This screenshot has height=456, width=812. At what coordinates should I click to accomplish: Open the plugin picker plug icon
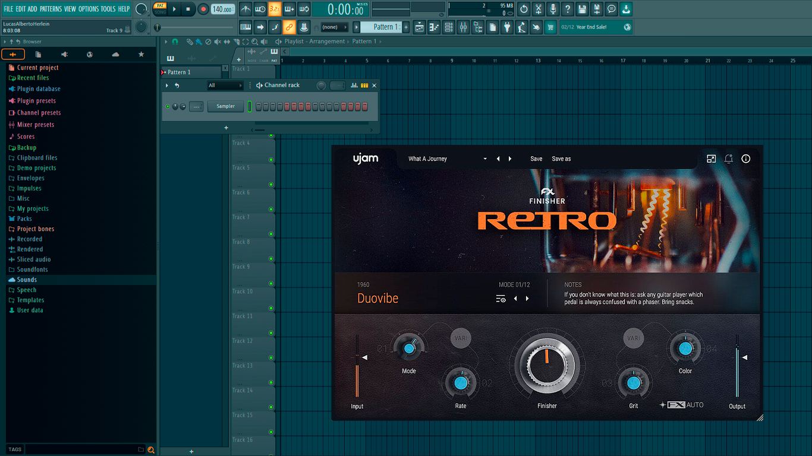[506, 27]
